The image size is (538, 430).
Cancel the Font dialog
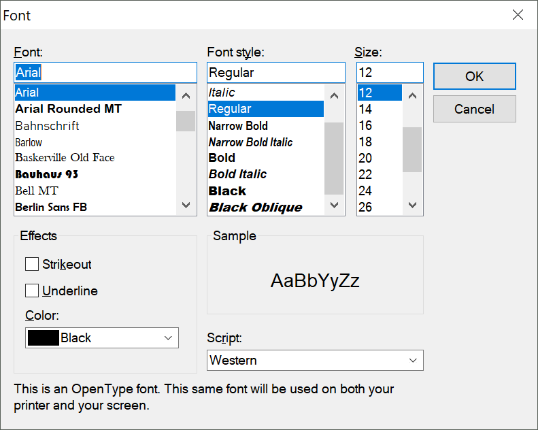click(x=474, y=110)
